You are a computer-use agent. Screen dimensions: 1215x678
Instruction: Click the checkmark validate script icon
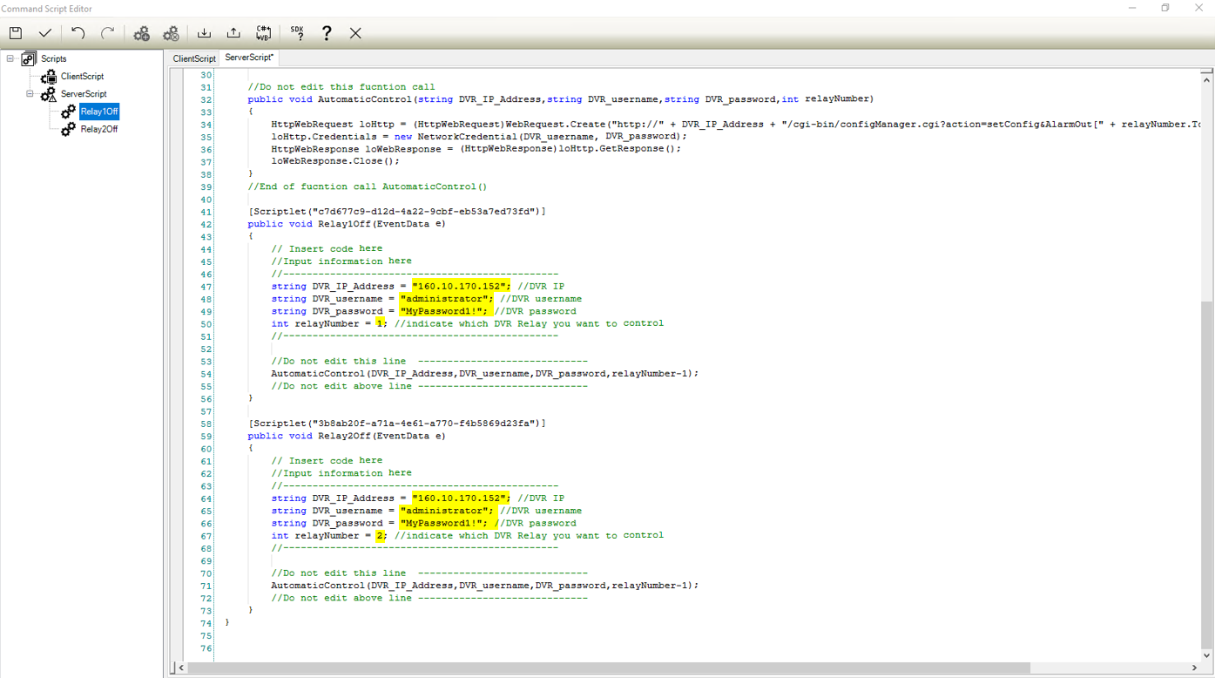click(x=45, y=33)
